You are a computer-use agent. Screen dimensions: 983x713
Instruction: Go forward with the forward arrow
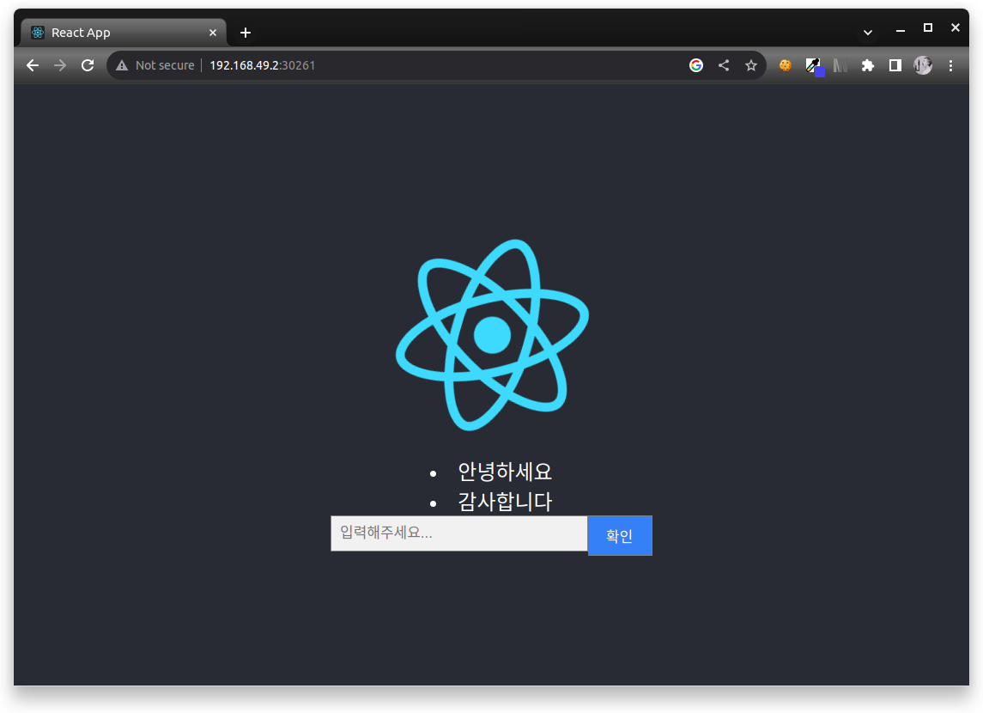pyautogui.click(x=60, y=65)
